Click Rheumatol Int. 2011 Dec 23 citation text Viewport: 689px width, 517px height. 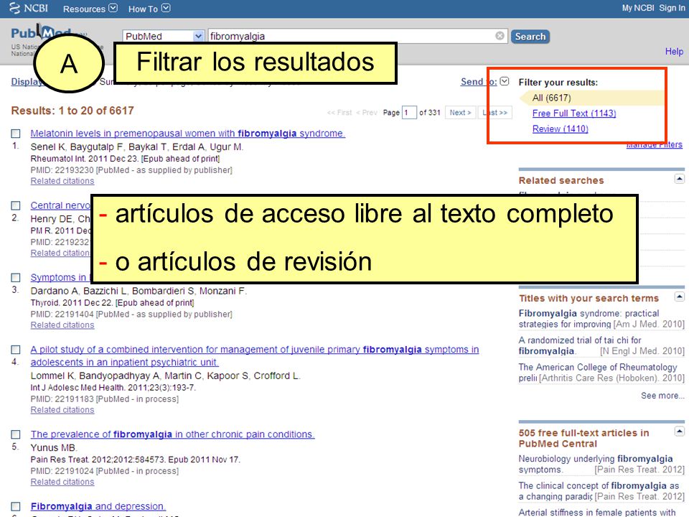[125, 159]
